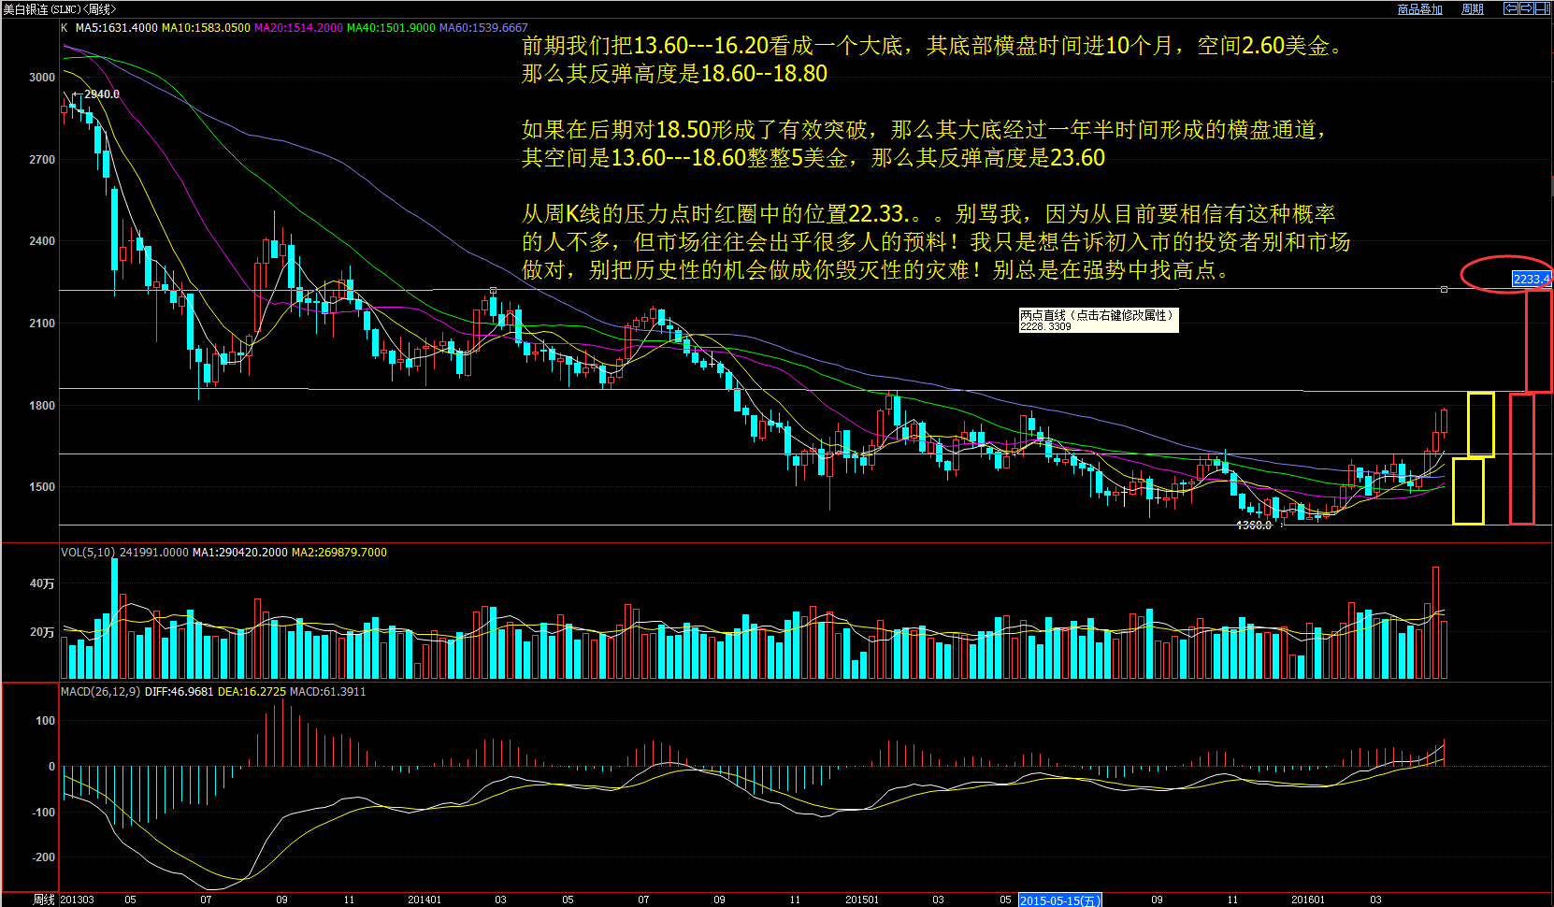Click the right arrow navigation icon
The image size is (1554, 907).
click(x=1526, y=8)
